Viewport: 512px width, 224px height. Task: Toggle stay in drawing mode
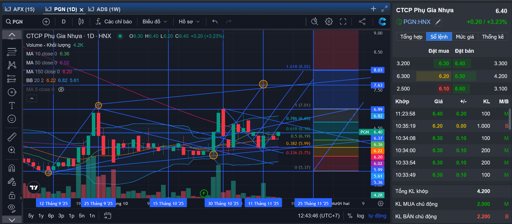(12, 182)
